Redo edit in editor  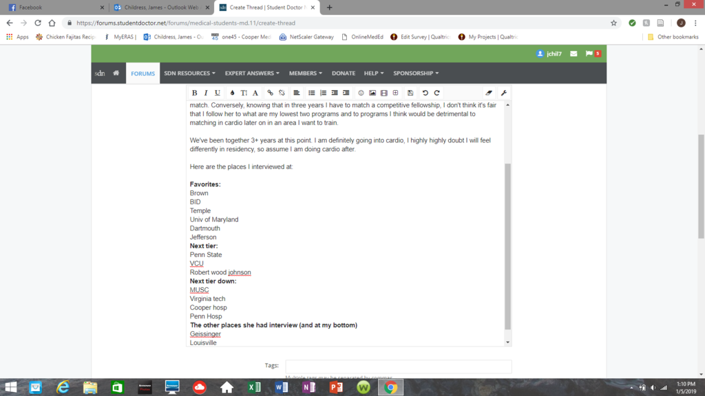tap(436, 93)
